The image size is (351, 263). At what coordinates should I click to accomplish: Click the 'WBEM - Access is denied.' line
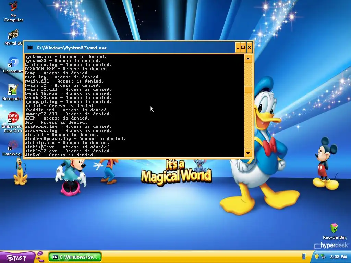pos(57,118)
